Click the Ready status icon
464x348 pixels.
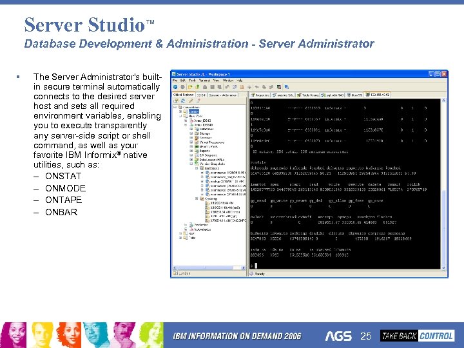pyautogui.click(x=252, y=274)
